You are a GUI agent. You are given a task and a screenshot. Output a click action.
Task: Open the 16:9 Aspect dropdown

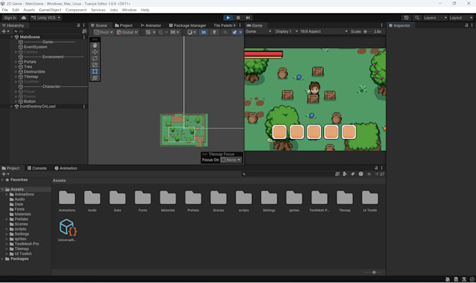(x=323, y=31)
